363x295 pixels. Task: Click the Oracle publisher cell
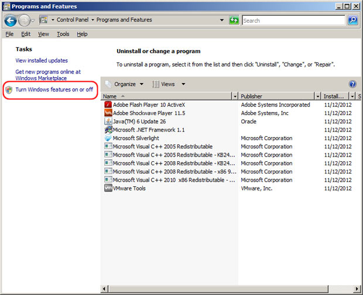coord(249,122)
